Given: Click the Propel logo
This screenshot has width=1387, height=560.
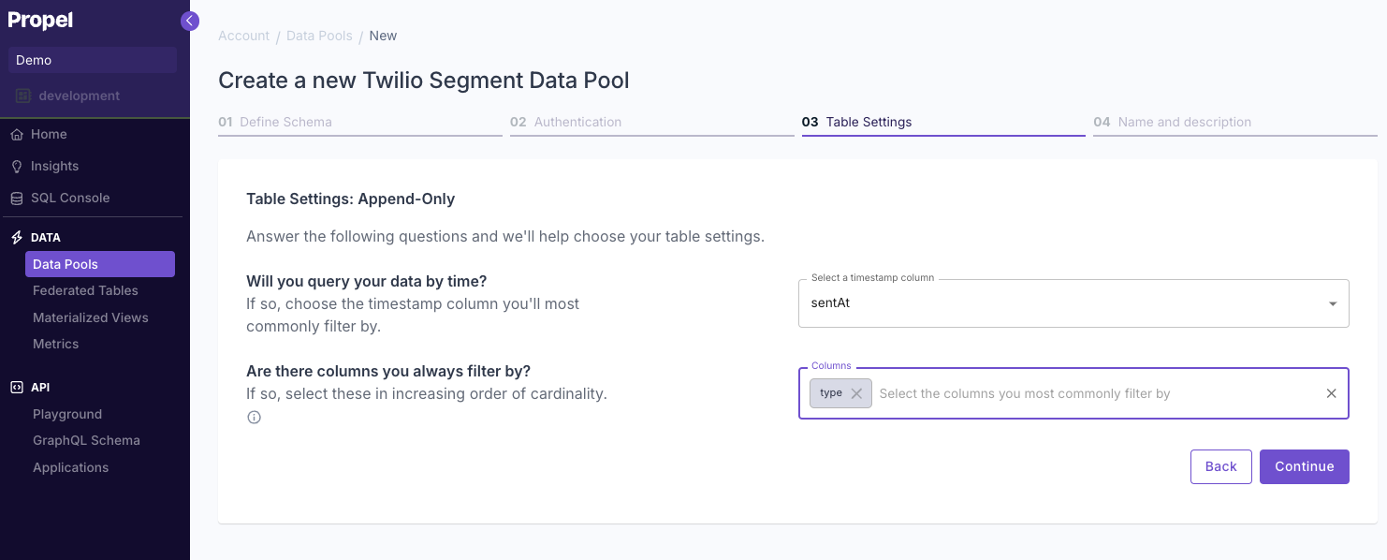Looking at the screenshot, I should (40, 20).
